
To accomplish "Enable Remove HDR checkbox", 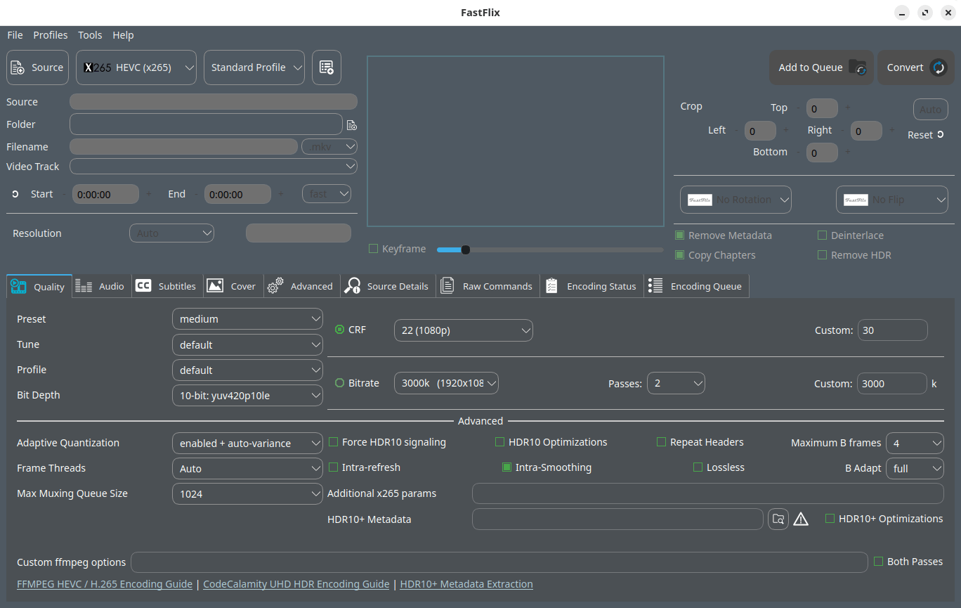I will point(822,255).
